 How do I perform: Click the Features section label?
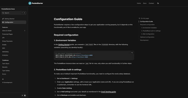tap(5, 27)
